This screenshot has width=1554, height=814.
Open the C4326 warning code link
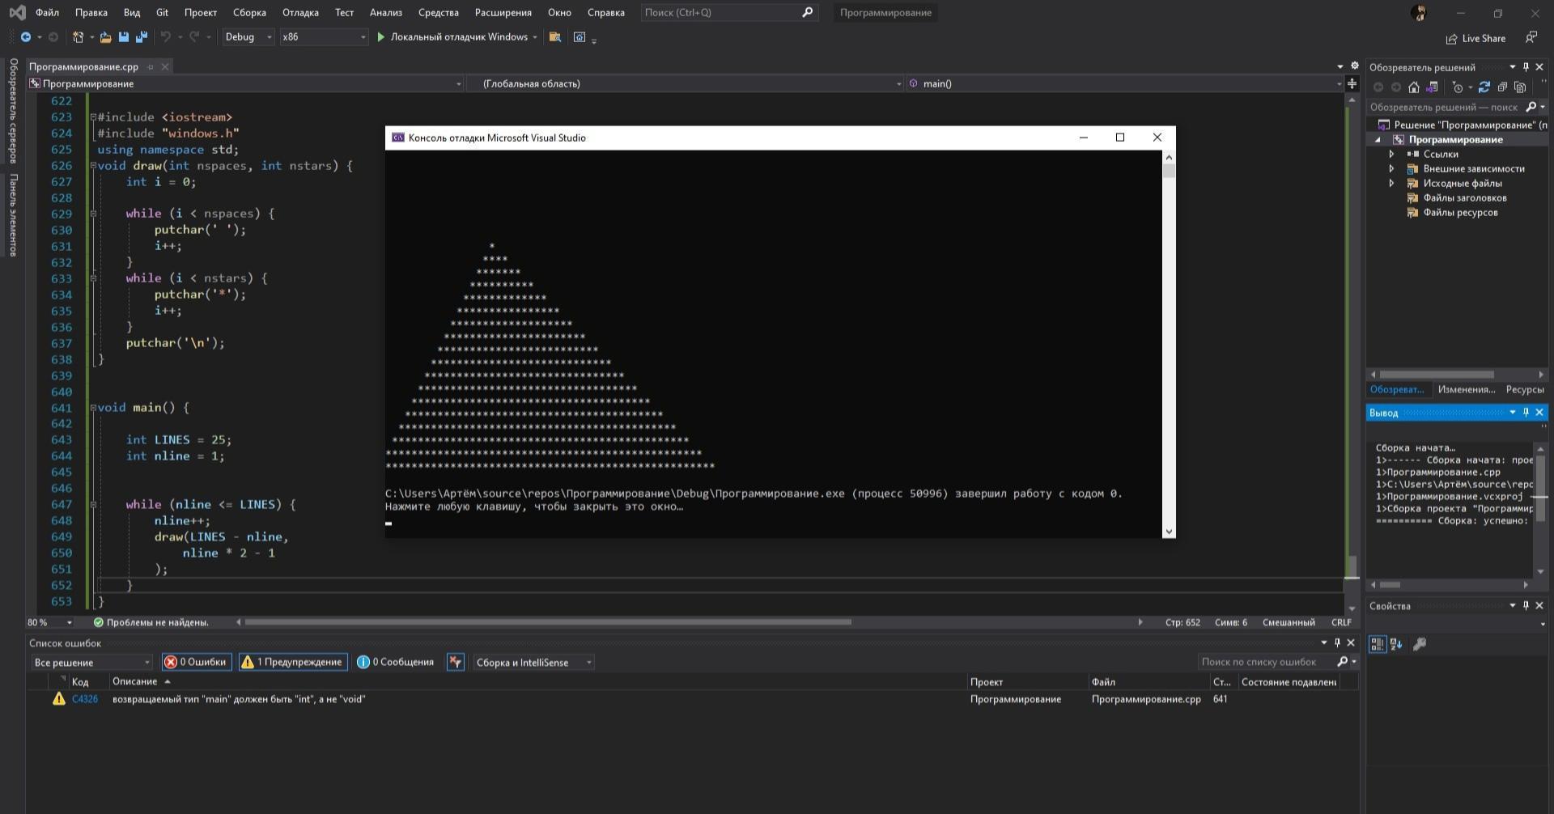pyautogui.click(x=85, y=699)
